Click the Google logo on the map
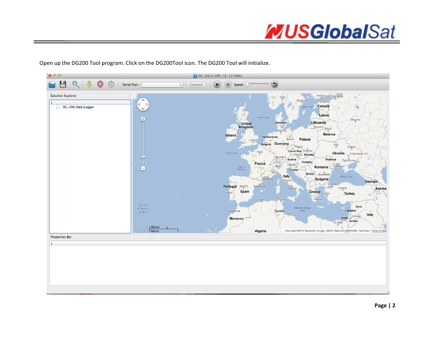This screenshot has height=337, width=435. 140,229
